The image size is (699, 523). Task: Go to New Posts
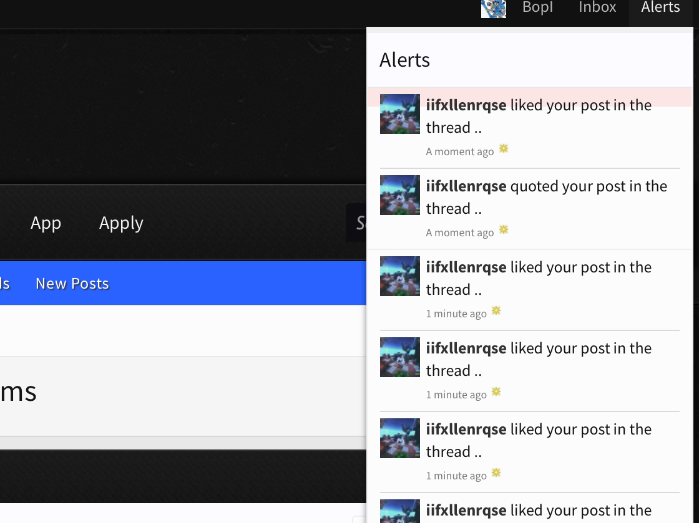pos(72,284)
